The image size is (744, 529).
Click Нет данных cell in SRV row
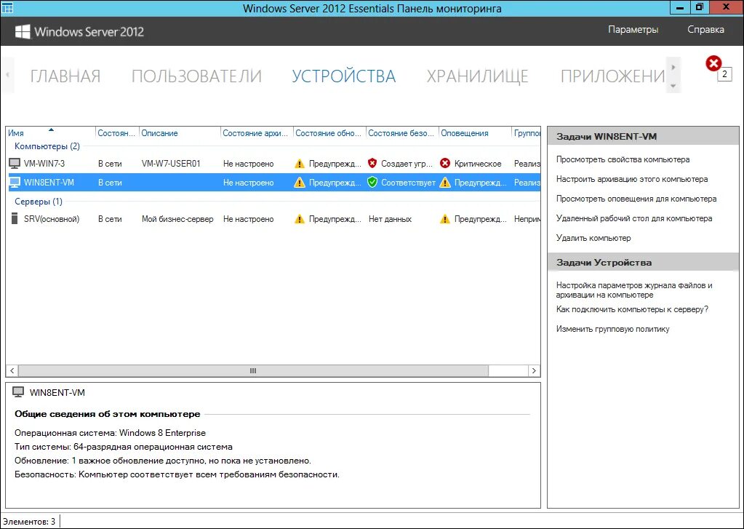390,219
